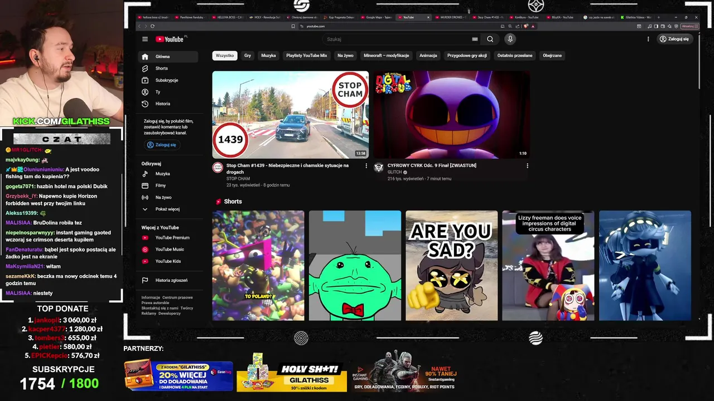
Task: Switch to MURDER DRONES browser tab
Action: tap(451, 17)
